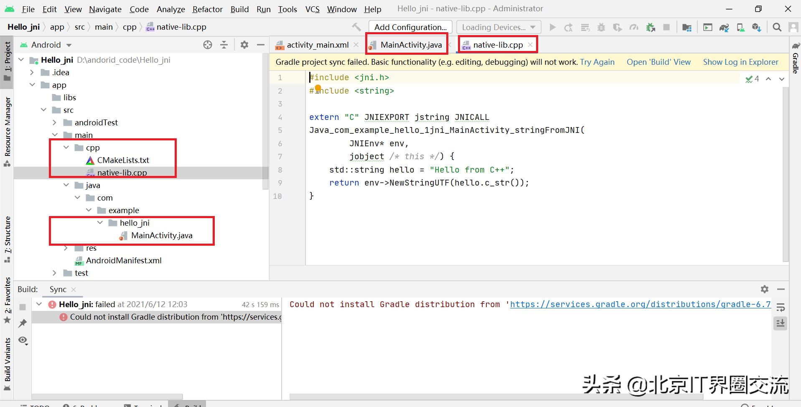Click the Make Project hammer icon
801x407 pixels.
(356, 27)
